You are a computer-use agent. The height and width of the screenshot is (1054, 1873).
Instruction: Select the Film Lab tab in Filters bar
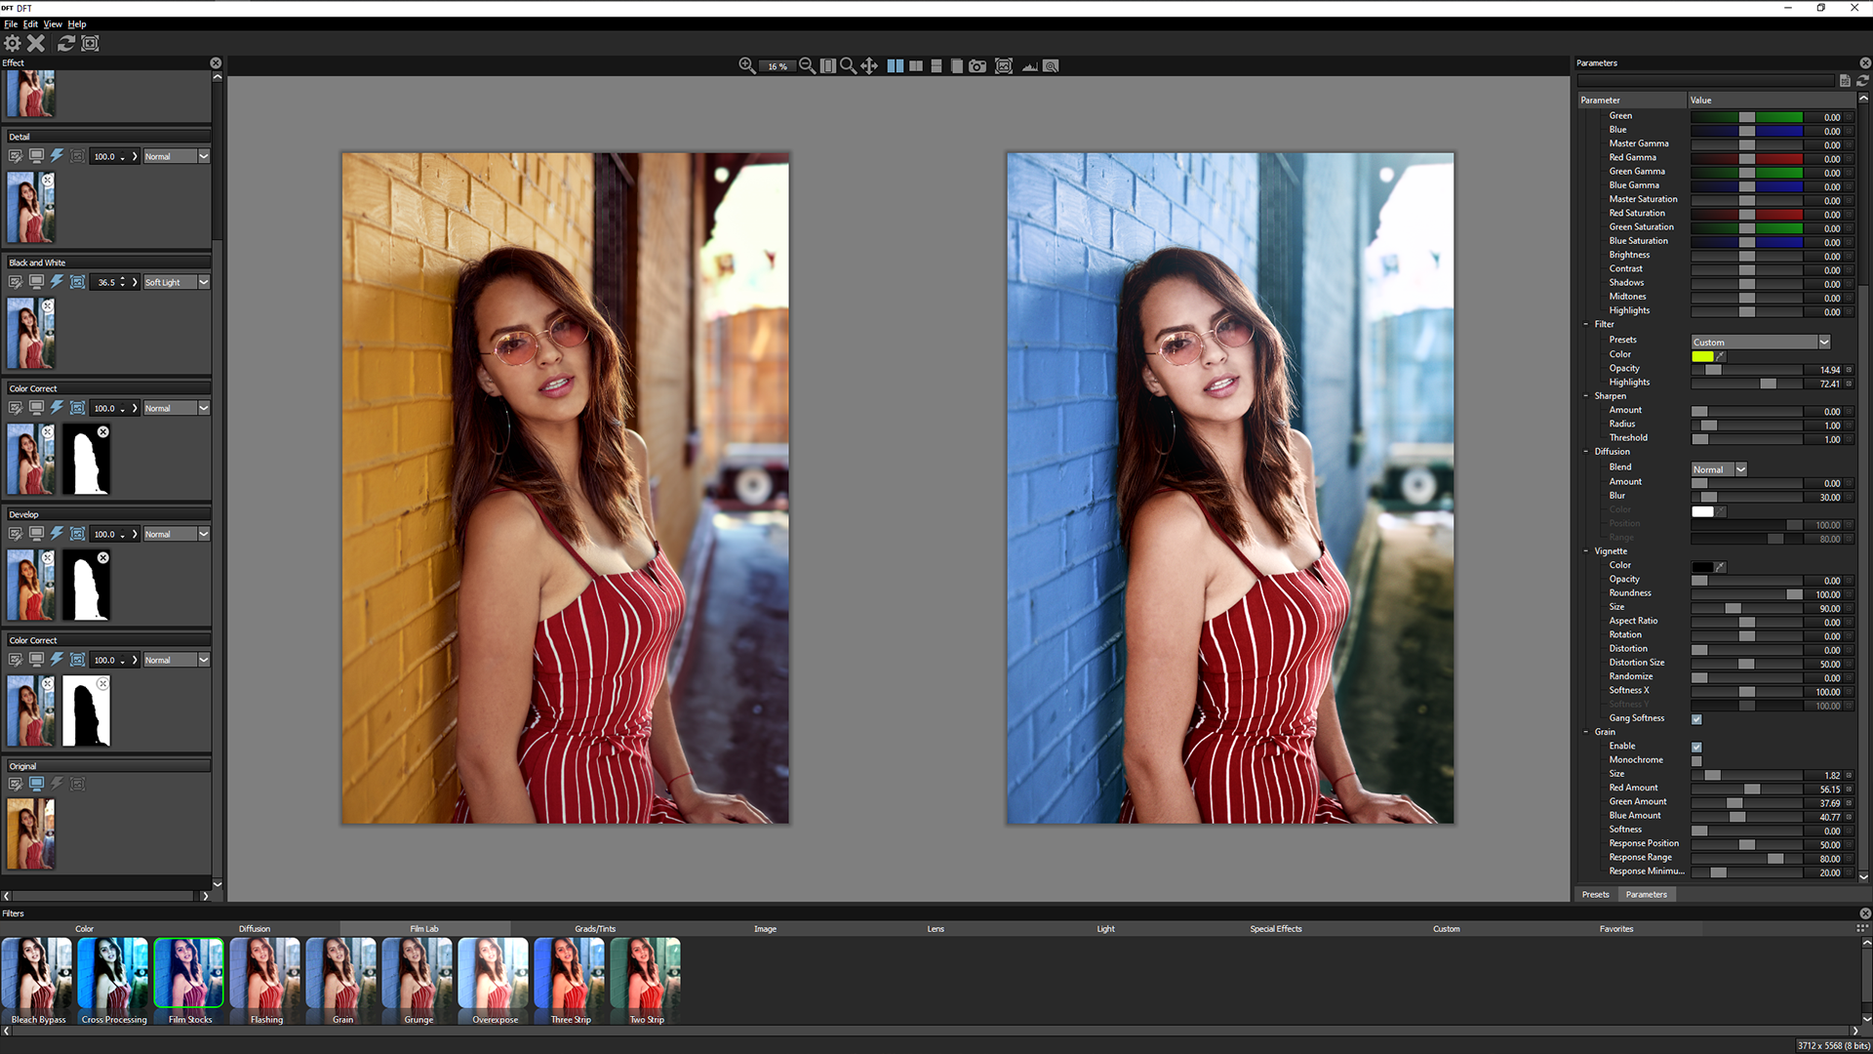point(423,928)
